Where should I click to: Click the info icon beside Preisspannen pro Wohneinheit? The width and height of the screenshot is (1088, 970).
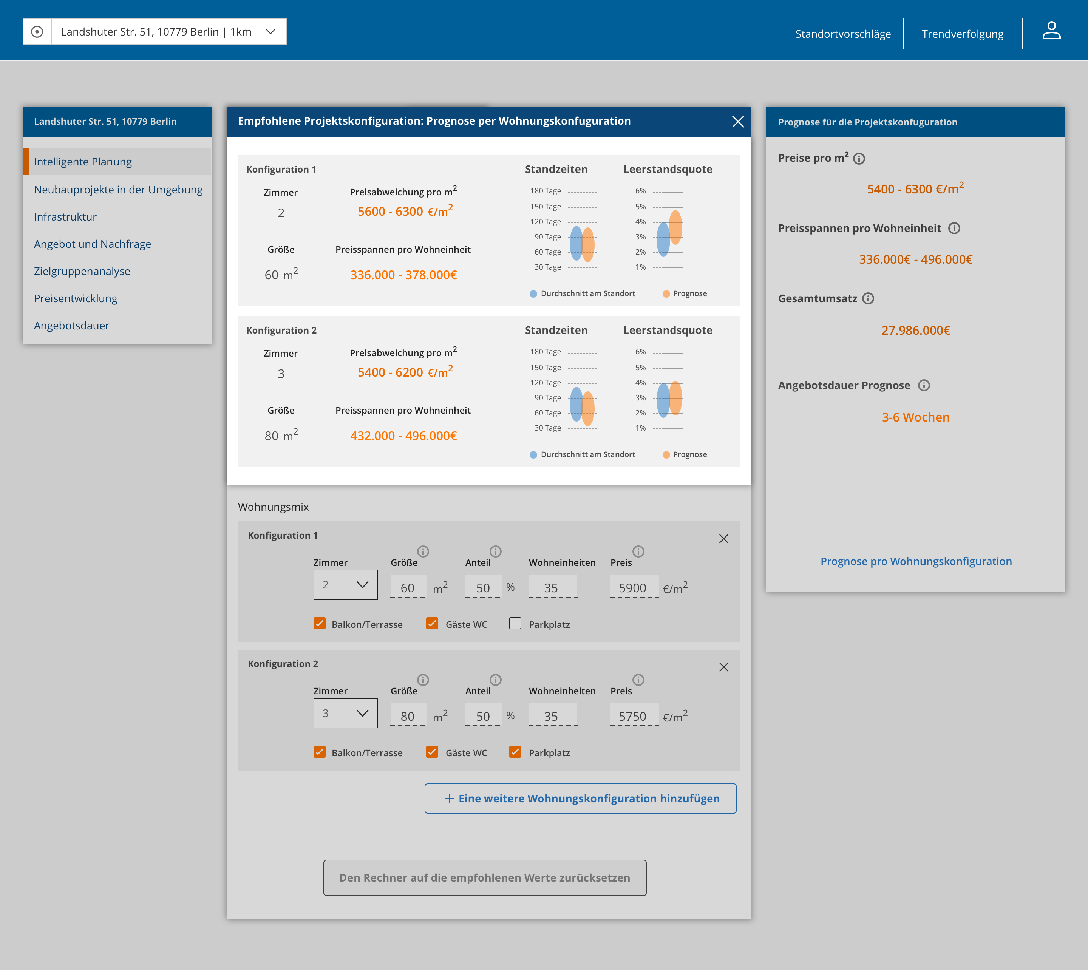[954, 228]
